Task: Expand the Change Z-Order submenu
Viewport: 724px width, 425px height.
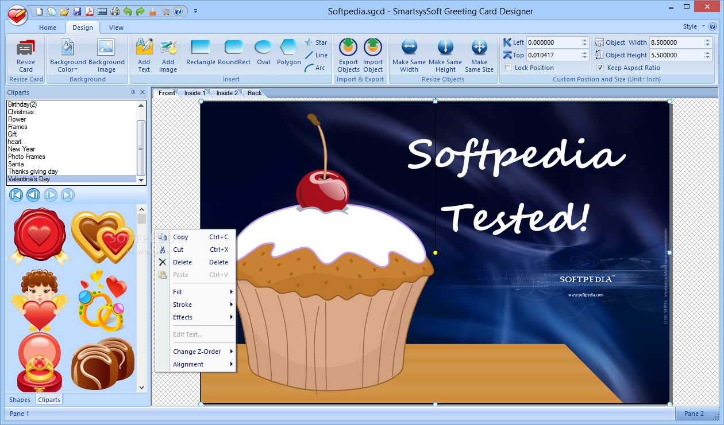Action: point(195,352)
